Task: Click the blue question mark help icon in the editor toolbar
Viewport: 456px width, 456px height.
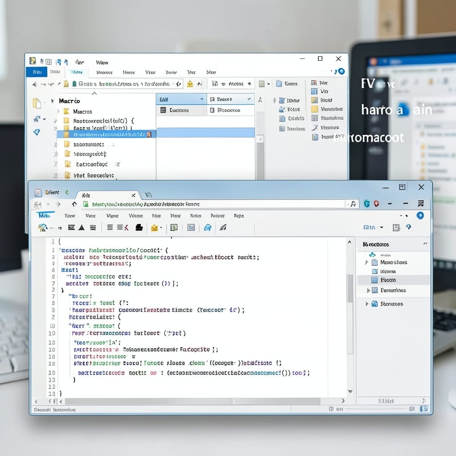Action: [x=409, y=227]
